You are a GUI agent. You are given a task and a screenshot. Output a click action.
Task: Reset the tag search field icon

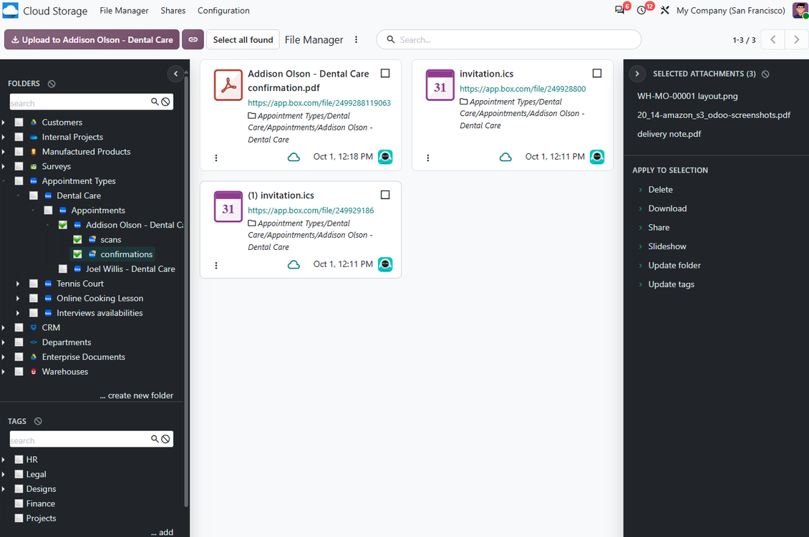click(x=165, y=439)
